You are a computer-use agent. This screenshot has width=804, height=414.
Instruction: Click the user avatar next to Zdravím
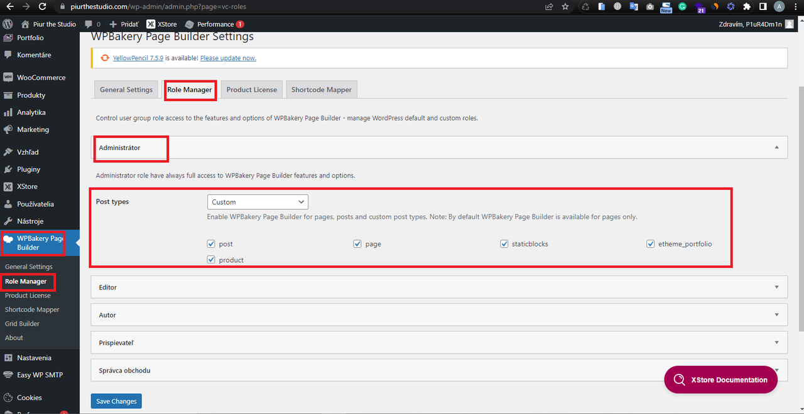click(x=790, y=24)
